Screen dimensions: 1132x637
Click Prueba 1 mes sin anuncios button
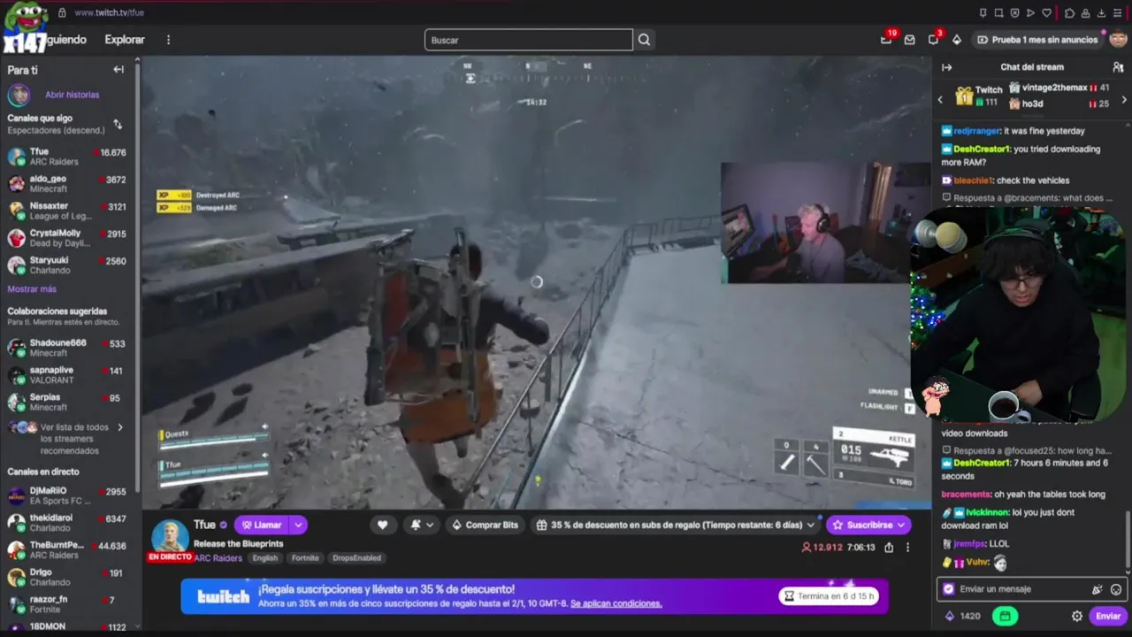tap(1037, 40)
